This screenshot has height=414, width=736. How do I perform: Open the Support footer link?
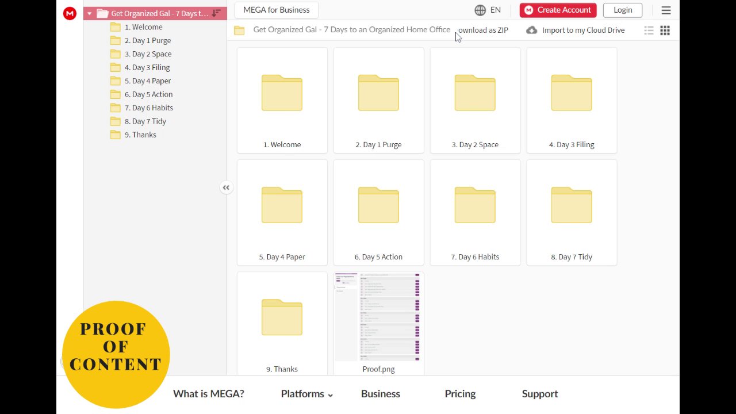coord(540,394)
